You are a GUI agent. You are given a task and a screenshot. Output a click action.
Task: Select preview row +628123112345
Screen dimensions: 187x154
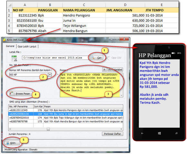[65, 110]
